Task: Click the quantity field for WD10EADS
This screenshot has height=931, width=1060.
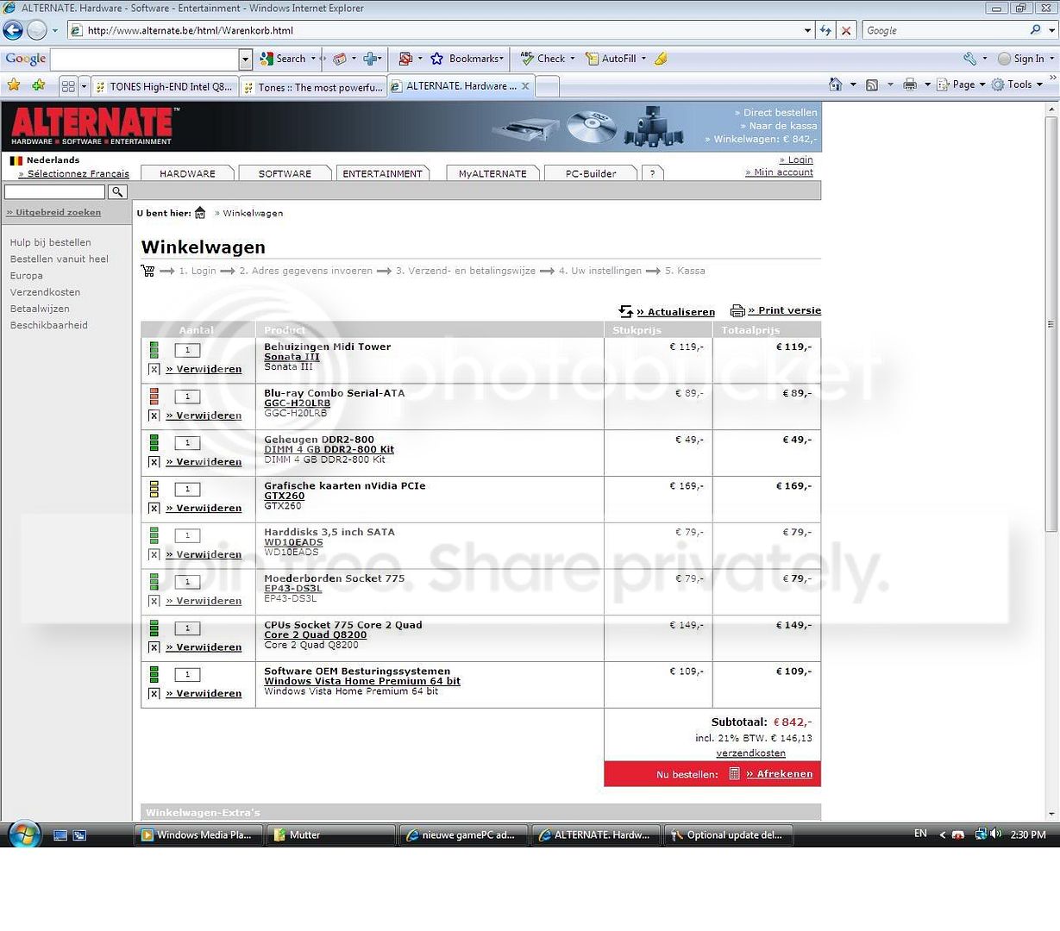Action: click(187, 535)
